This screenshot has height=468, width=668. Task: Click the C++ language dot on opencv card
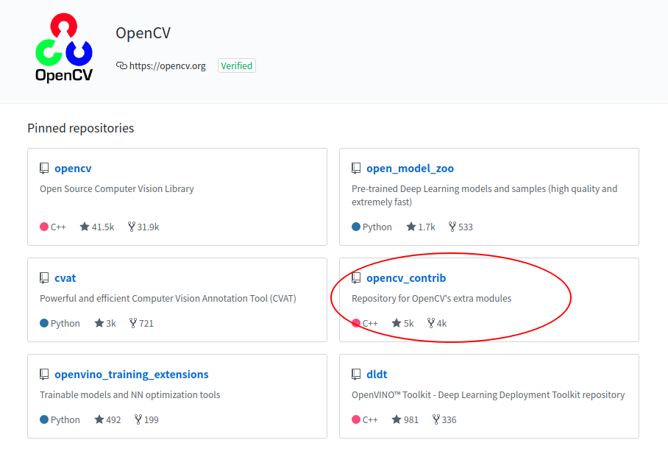point(44,227)
